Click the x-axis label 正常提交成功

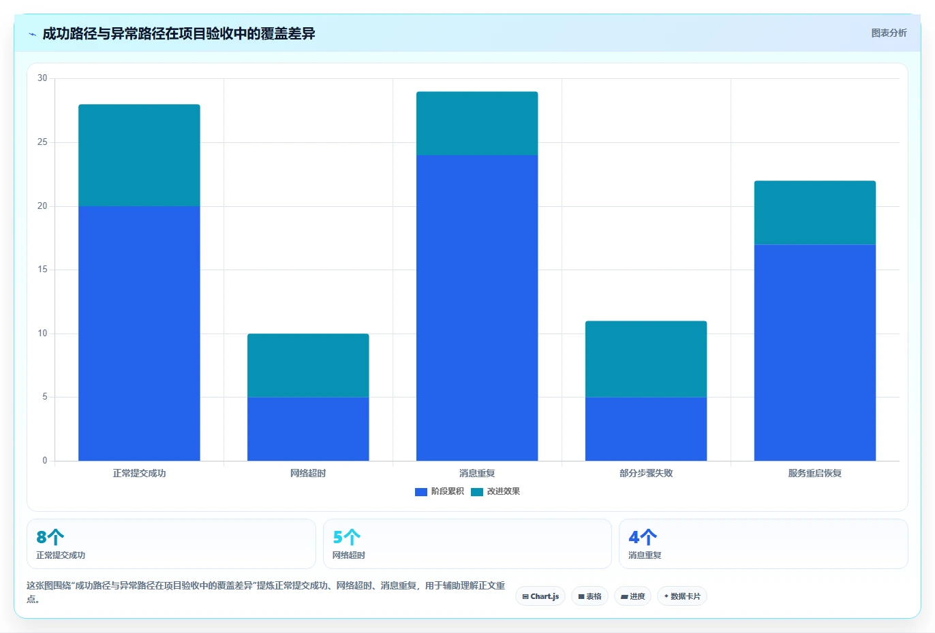click(139, 473)
